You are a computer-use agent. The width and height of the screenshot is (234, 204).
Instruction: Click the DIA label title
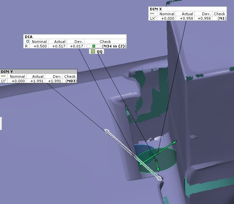[x=28, y=37]
